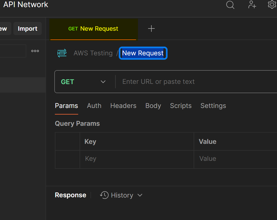Open sidebar three-dot options icon
This screenshot has width=277, height=220.
[x=35, y=51]
